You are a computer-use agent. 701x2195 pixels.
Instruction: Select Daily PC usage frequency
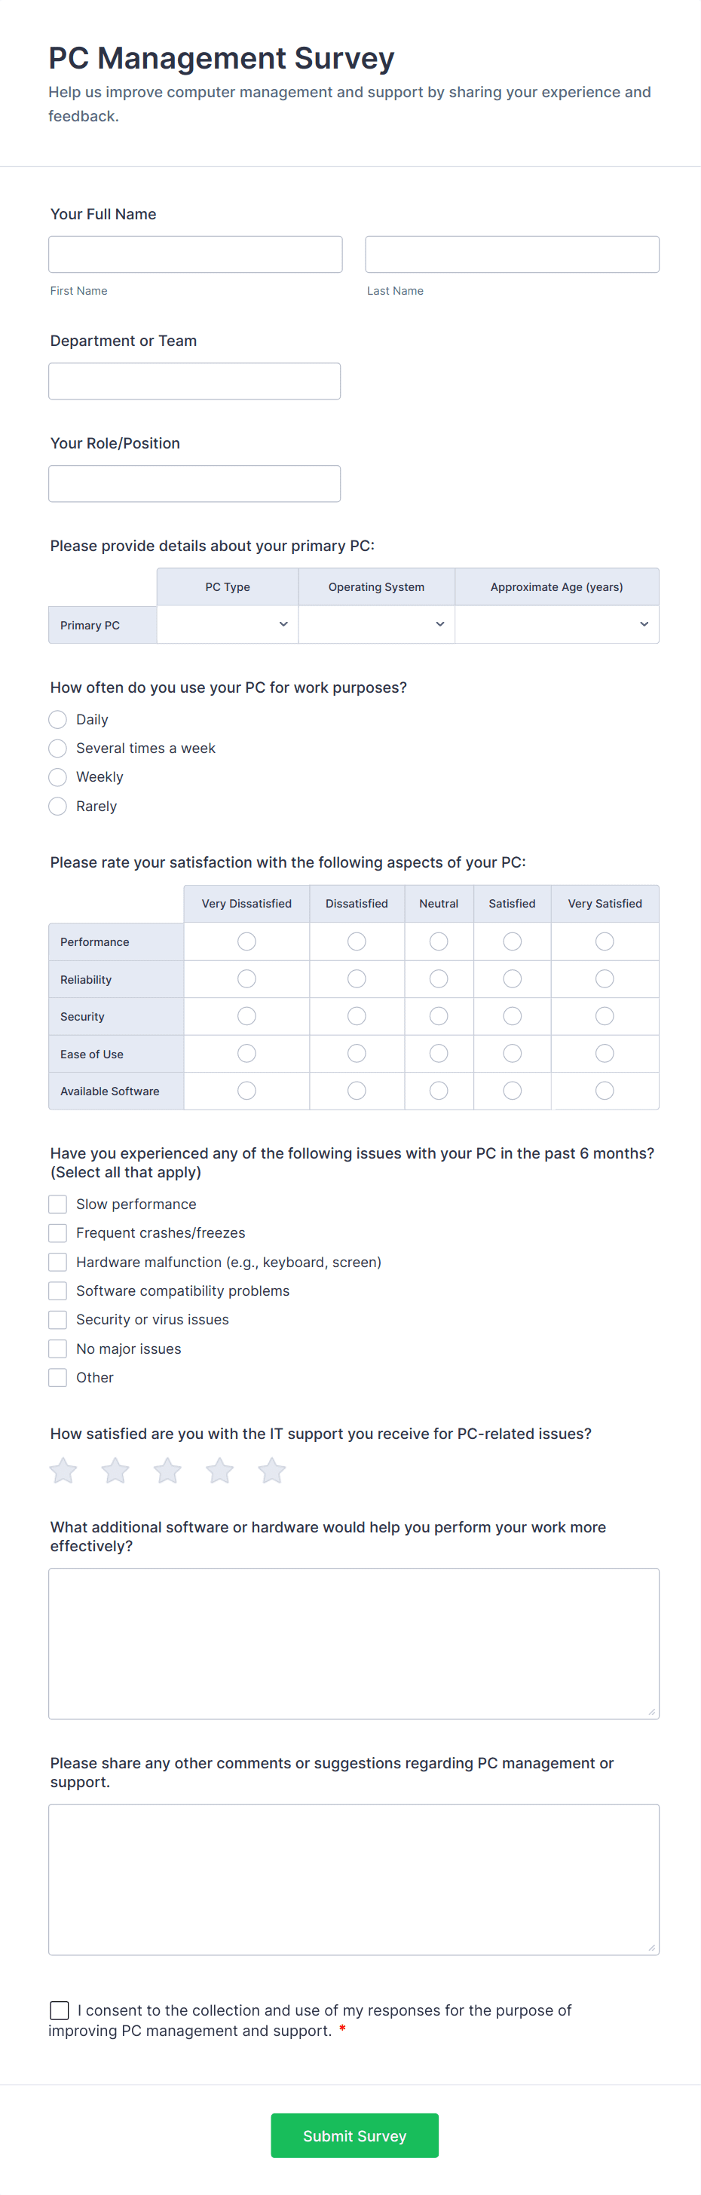pos(57,719)
